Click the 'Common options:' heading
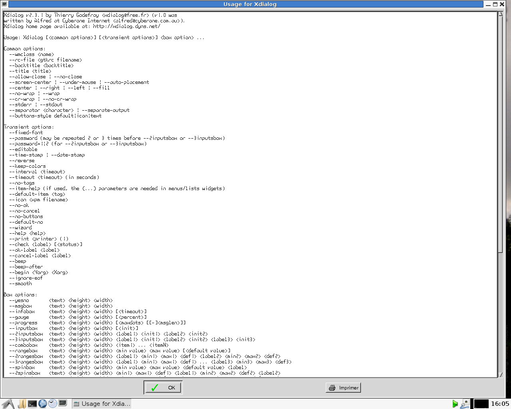511x409 pixels. pyautogui.click(x=24, y=49)
